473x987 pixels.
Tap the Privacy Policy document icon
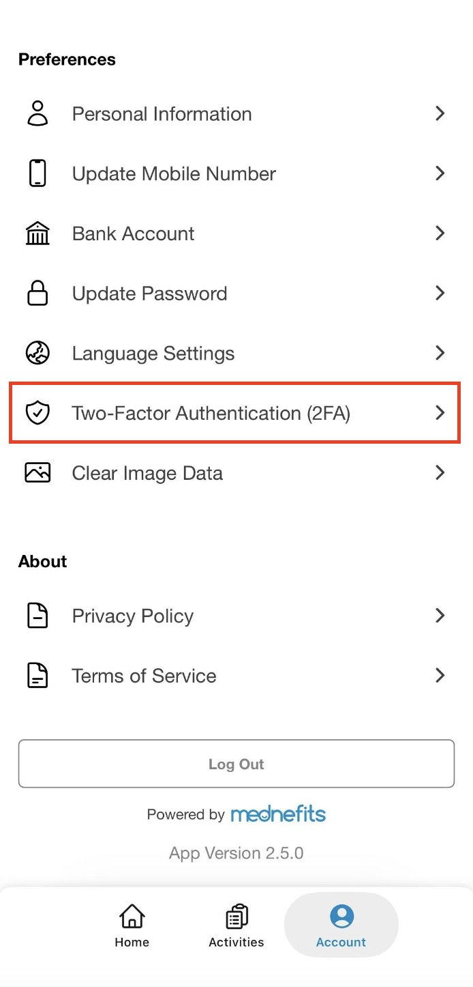tap(37, 616)
